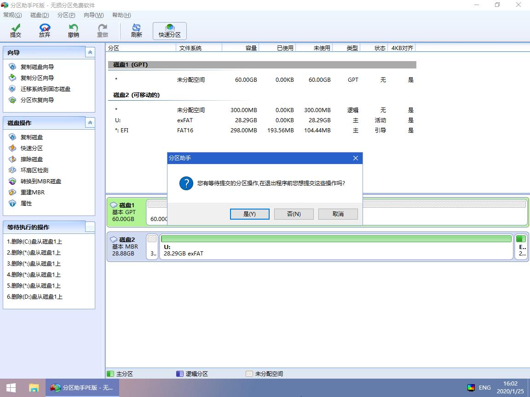The height and width of the screenshot is (397, 530).
Task: Open the 快速分区 tool from the toolbar
Action: coord(169,30)
